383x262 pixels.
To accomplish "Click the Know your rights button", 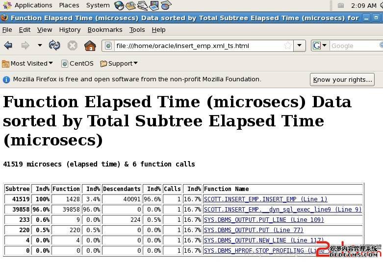I will click(342, 79).
